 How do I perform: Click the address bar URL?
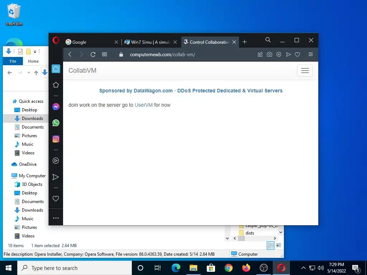162,54
